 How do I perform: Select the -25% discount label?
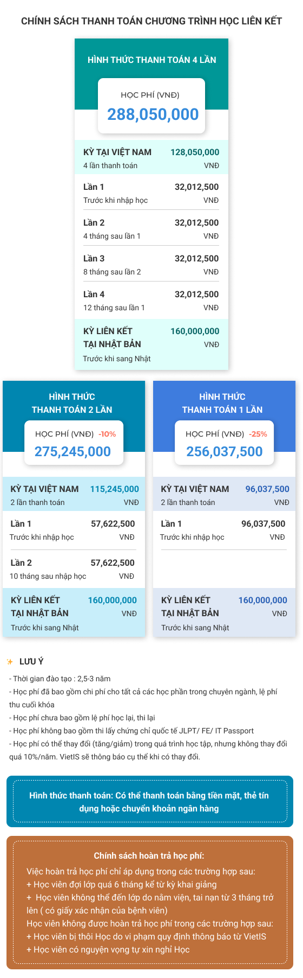point(258,434)
